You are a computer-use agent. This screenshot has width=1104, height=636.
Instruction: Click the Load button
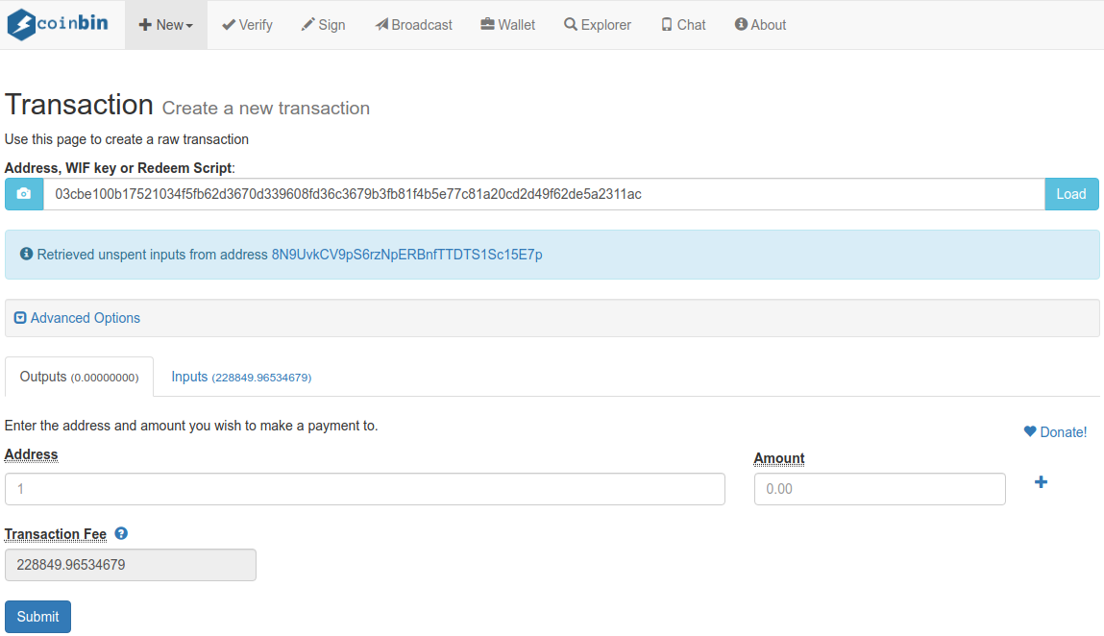[1071, 194]
